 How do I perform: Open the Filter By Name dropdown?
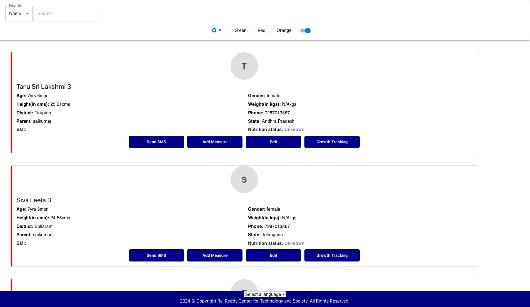coord(19,14)
